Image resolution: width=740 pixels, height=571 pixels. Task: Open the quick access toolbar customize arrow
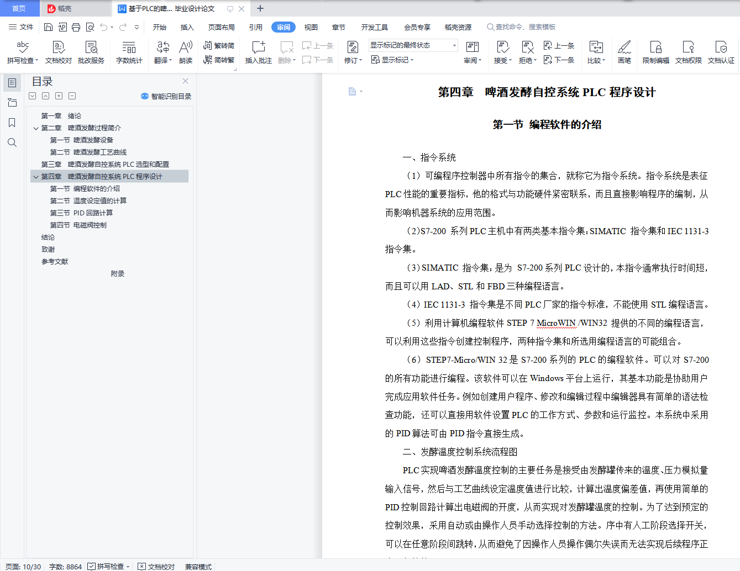pos(137,27)
